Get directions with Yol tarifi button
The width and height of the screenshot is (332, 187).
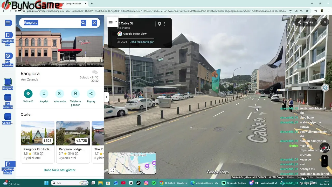[28, 96]
